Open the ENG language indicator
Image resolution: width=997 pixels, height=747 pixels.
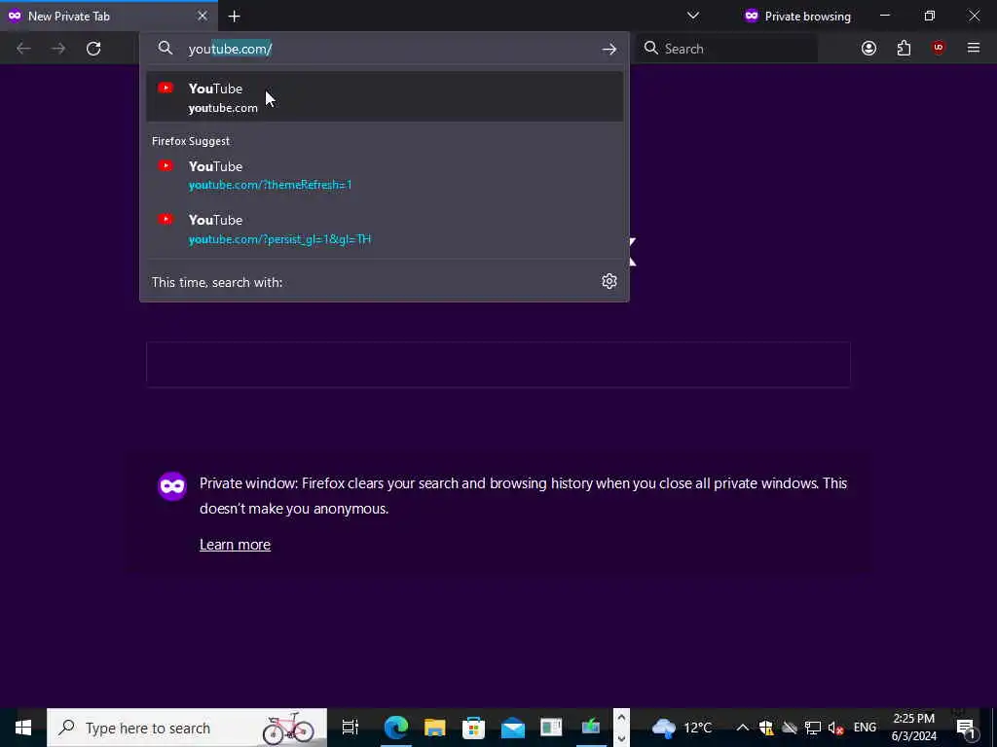point(865,728)
